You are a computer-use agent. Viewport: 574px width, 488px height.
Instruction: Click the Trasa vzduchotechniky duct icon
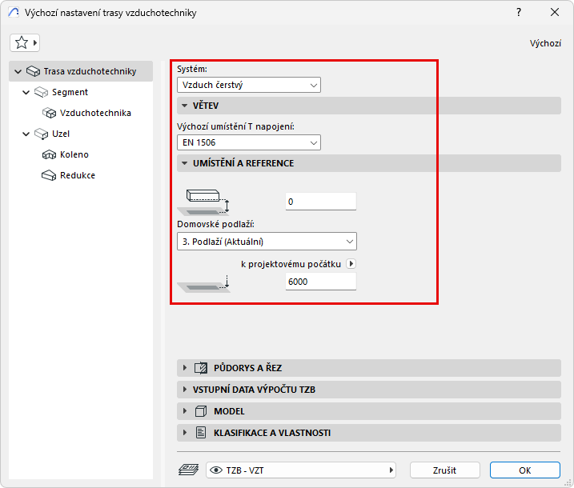tap(33, 71)
